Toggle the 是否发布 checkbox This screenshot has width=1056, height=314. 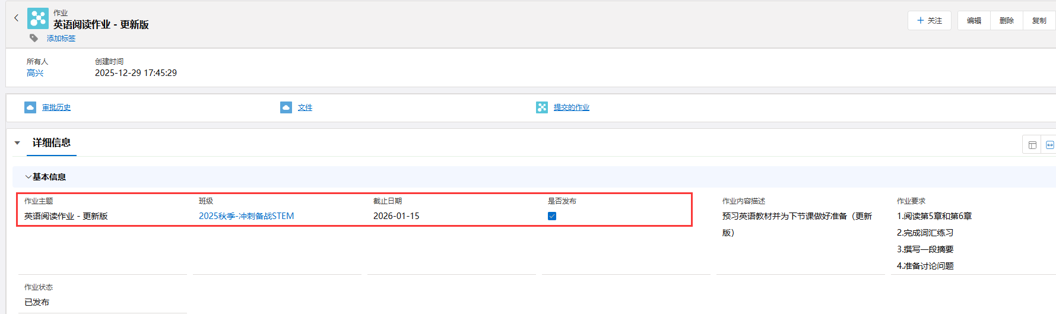552,216
